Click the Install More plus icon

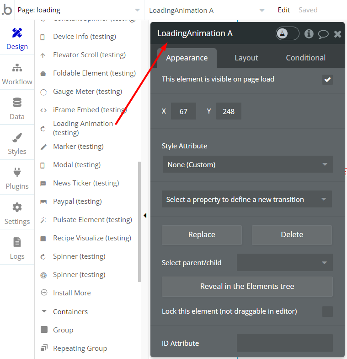44,292
